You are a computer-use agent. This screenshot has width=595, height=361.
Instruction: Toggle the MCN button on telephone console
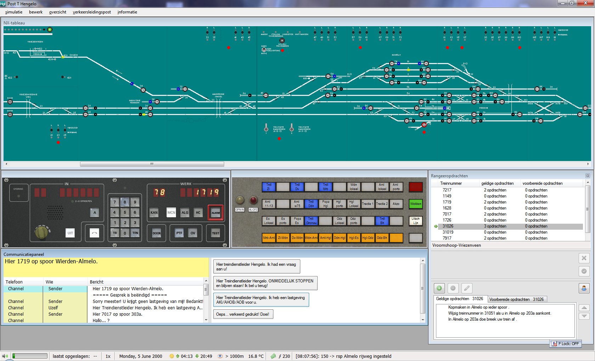pos(171,212)
